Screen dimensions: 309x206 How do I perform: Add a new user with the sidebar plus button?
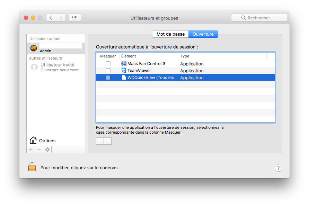[x=31, y=150]
